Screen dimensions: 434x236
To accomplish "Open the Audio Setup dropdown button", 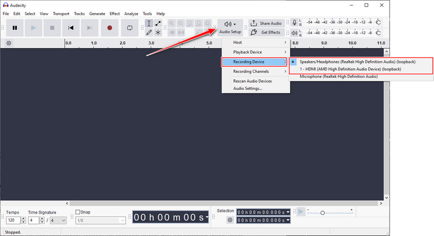I will point(230,28).
